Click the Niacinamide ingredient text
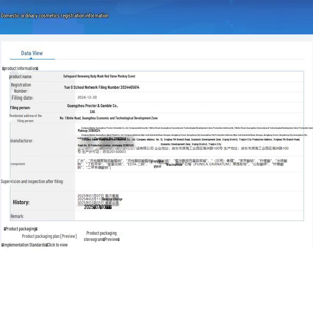313x313 pixels. 174,165
